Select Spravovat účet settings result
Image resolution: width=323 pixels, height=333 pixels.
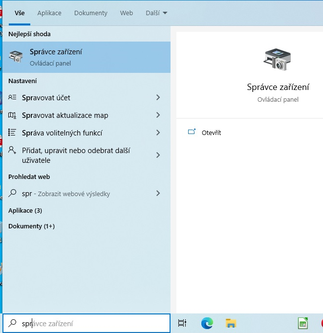(86, 98)
